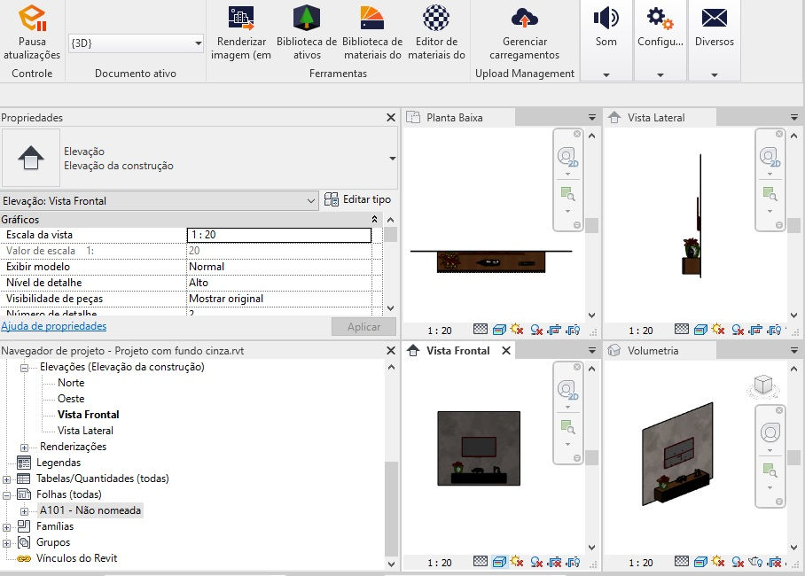805x576 pixels.
Task: Expand the Famílias tree node
Action: (6, 526)
